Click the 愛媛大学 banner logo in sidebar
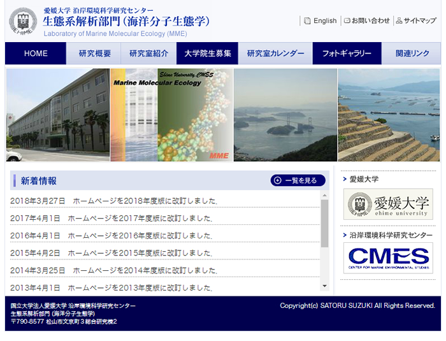This screenshot has width=446, height=341. (388, 205)
